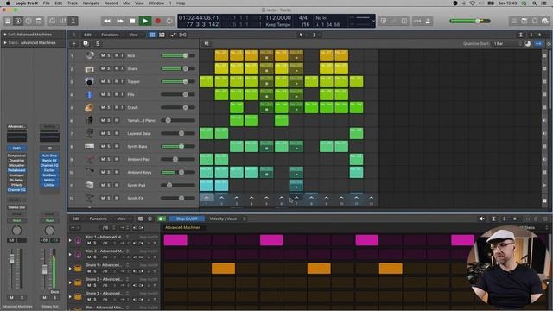Open the Mix menu
The width and height of the screenshot is (553, 311).
pyautogui.click(x=126, y=3)
